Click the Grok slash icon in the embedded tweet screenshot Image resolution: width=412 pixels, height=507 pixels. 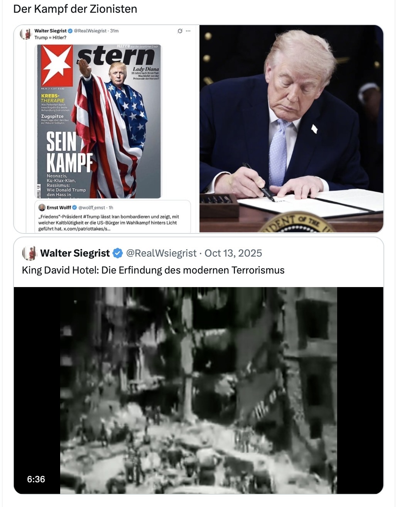(x=180, y=31)
